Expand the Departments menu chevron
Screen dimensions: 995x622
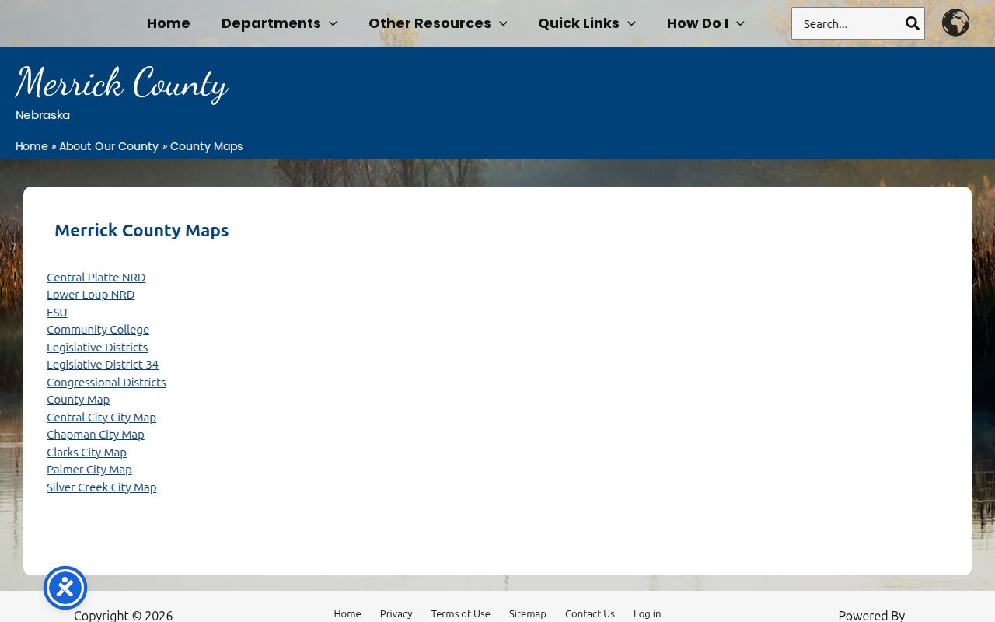pyautogui.click(x=333, y=23)
